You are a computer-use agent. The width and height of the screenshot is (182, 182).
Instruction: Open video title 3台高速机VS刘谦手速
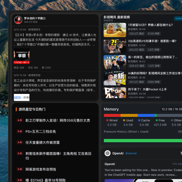pyautogui.click(x=152, y=41)
